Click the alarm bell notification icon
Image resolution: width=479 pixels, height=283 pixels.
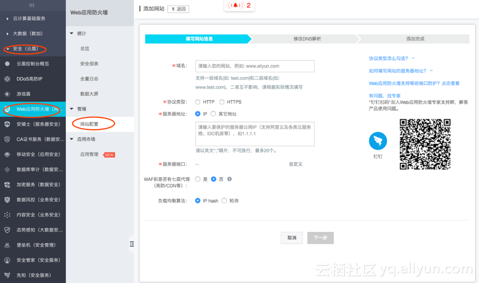(x=235, y=5)
